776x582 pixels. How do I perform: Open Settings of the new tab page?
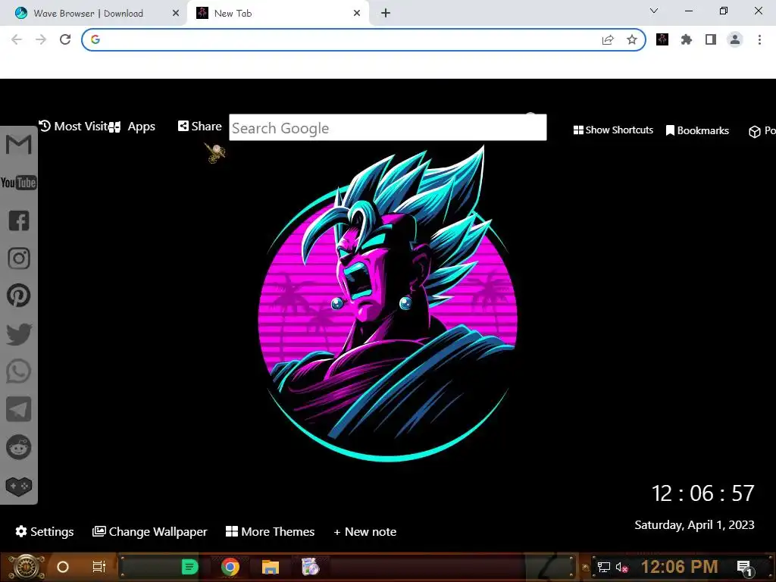click(x=45, y=531)
